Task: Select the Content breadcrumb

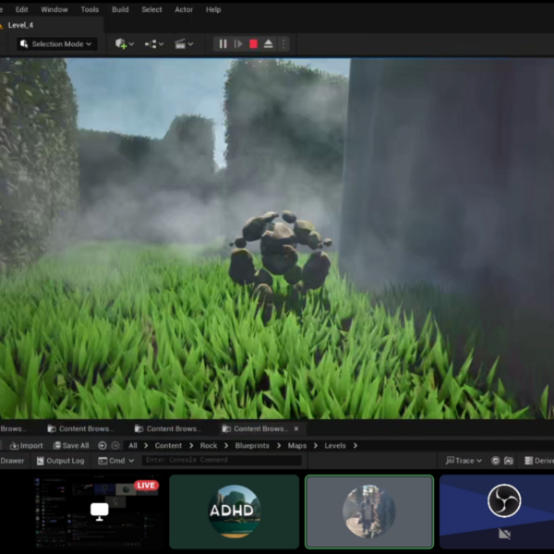Action: [168, 446]
